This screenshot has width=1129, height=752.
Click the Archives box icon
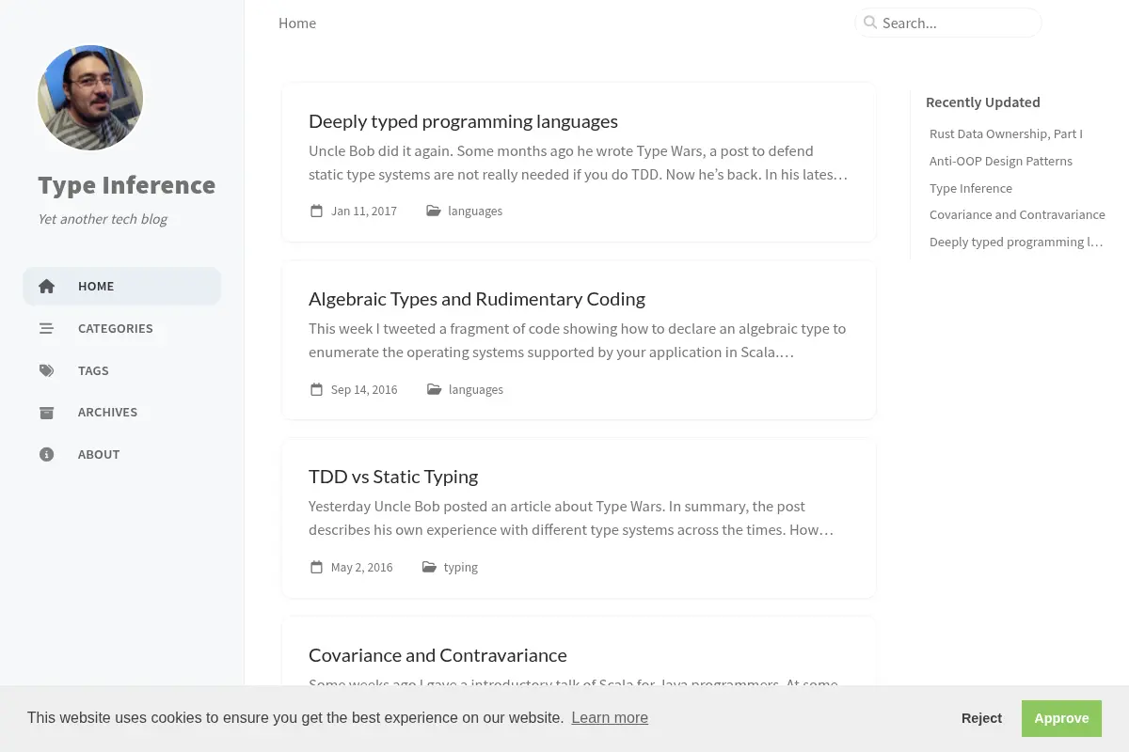46,413
